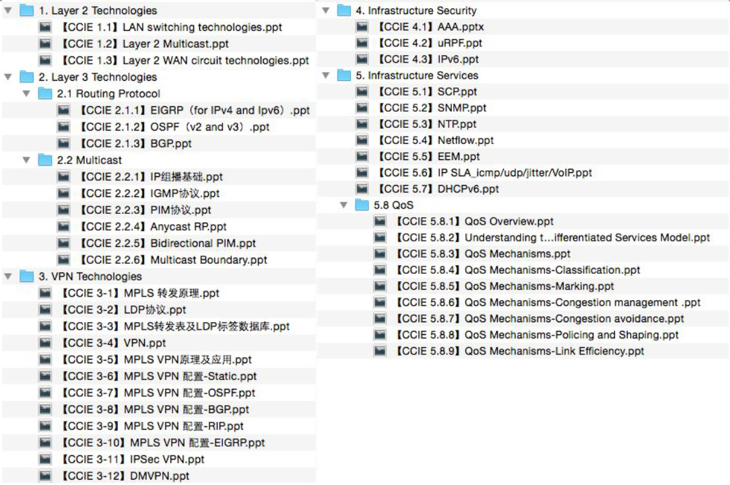Click the ppt icon for CCIE 3-12 DMVPN
Viewport: 730px width, 485px height.
pyautogui.click(x=45, y=476)
